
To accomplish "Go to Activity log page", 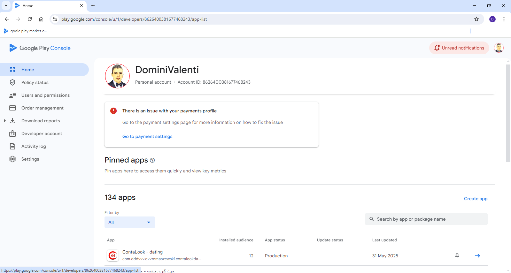I will click(34, 146).
